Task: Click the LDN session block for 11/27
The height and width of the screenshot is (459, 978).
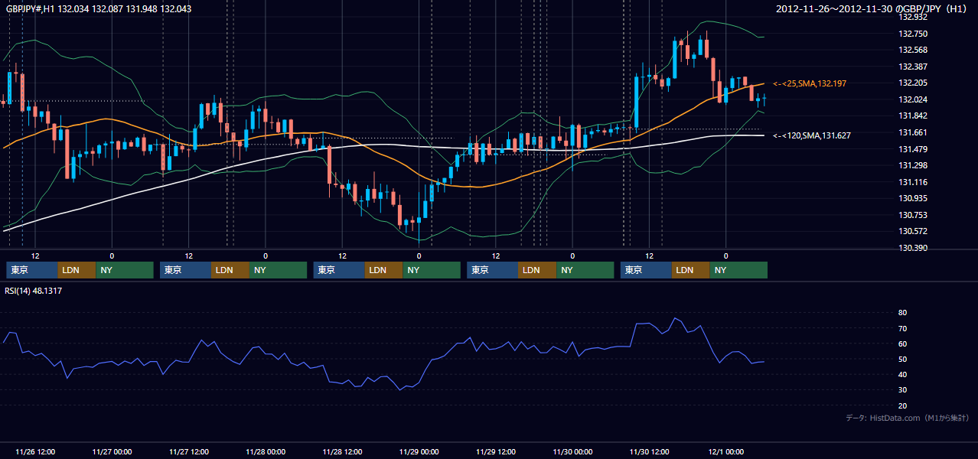Action: pos(231,270)
